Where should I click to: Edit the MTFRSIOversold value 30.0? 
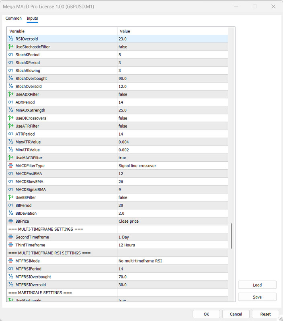[x=172, y=284]
